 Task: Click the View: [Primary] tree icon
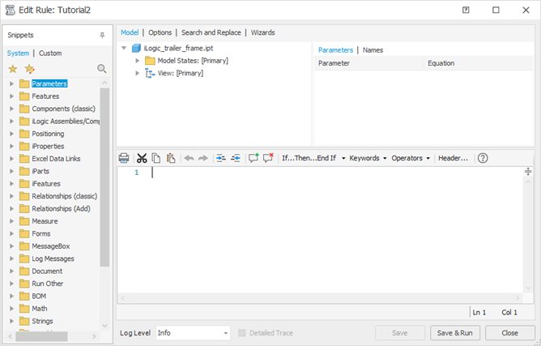tap(150, 73)
